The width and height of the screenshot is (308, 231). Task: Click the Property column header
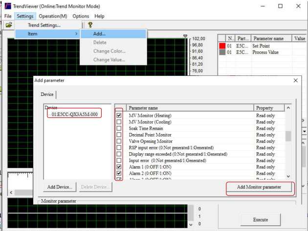point(269,108)
